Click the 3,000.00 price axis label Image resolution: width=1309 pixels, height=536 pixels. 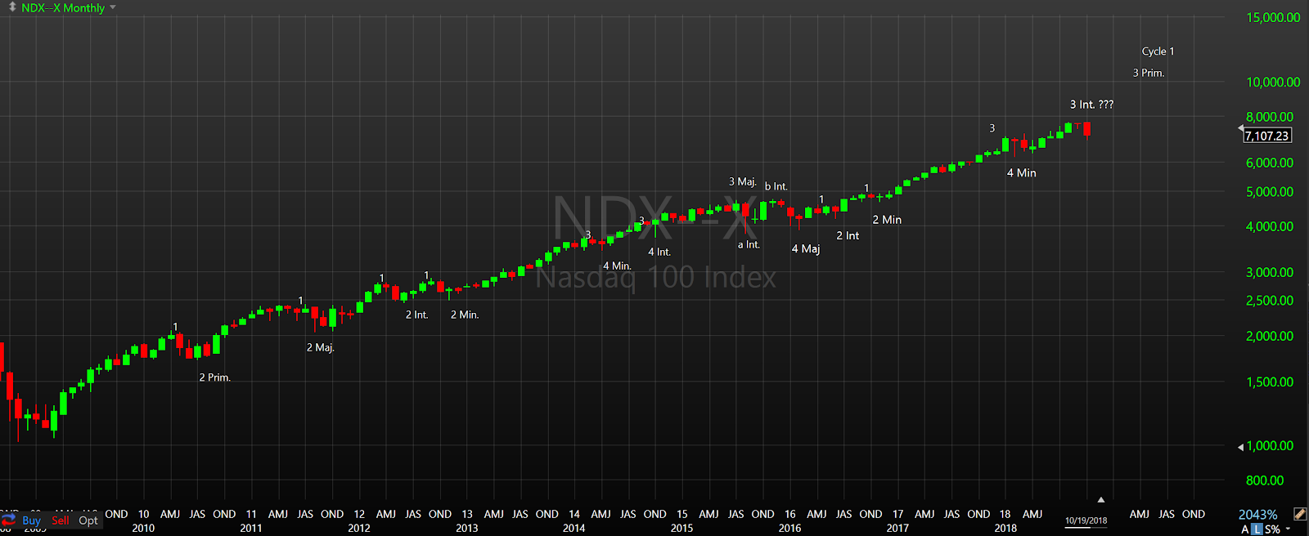(x=1270, y=272)
